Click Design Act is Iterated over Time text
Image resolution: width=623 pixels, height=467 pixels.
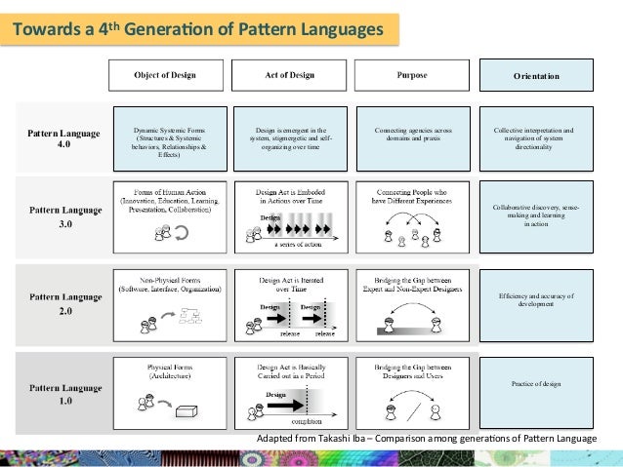(x=291, y=285)
